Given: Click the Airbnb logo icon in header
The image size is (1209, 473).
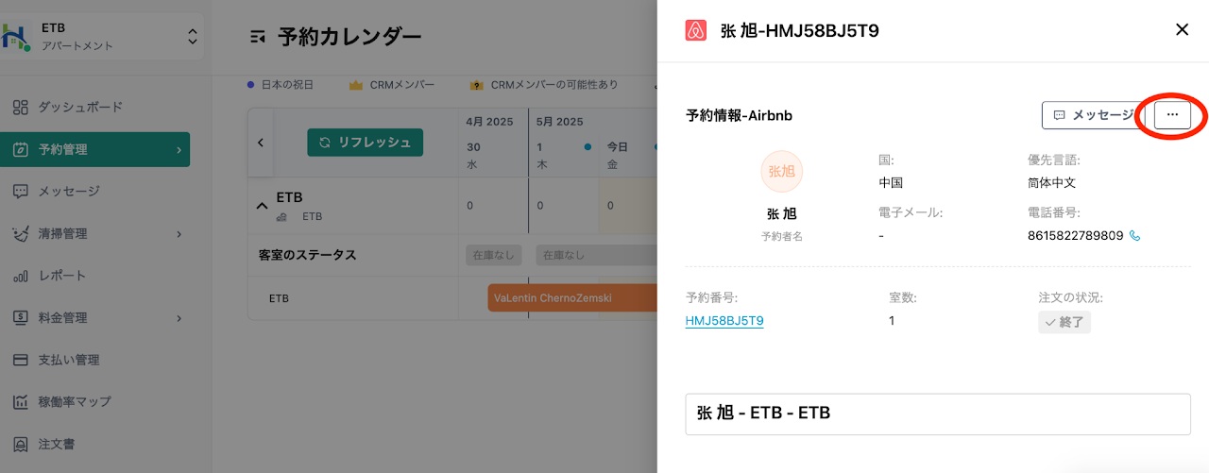Looking at the screenshot, I should (695, 30).
